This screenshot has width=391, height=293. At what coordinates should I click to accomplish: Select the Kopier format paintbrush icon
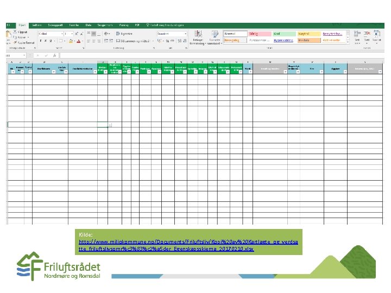15,43
